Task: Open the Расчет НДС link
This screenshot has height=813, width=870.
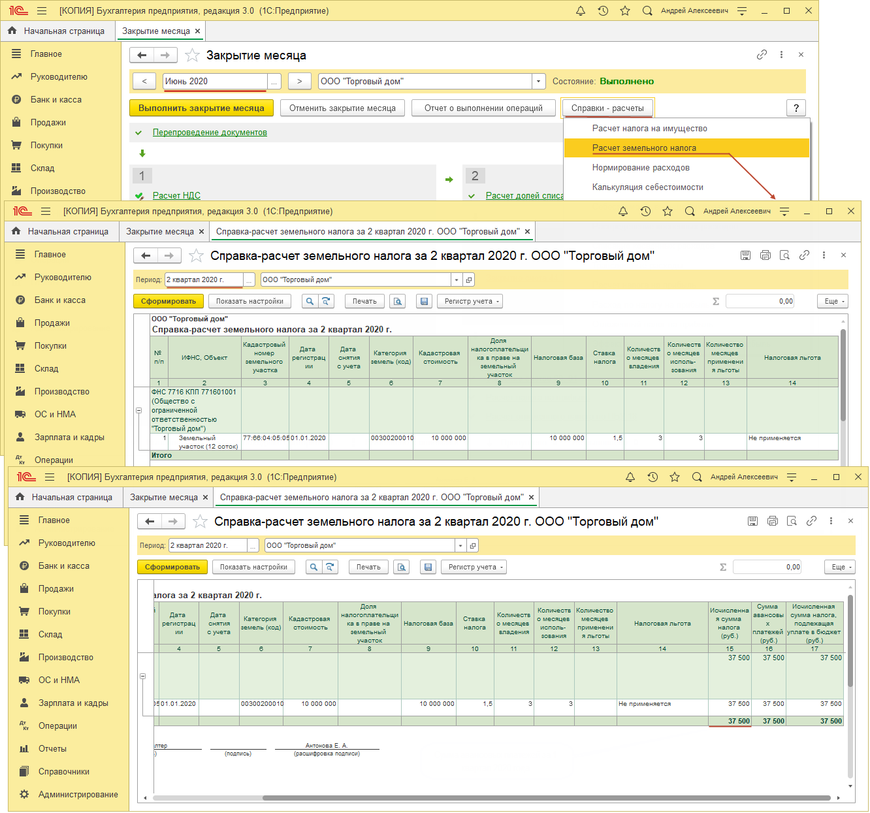Action: click(x=176, y=195)
